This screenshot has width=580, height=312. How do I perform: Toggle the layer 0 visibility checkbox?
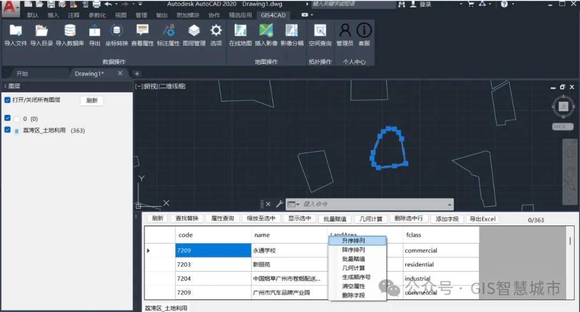point(8,118)
